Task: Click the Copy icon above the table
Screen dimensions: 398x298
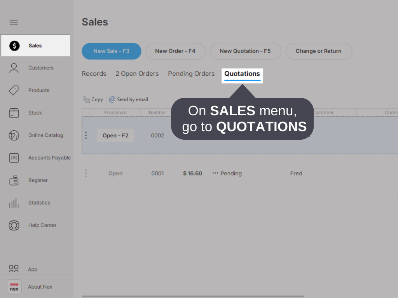Action: coord(86,99)
